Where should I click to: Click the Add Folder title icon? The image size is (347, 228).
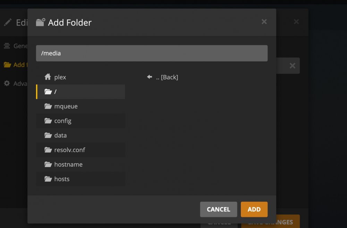coord(41,22)
